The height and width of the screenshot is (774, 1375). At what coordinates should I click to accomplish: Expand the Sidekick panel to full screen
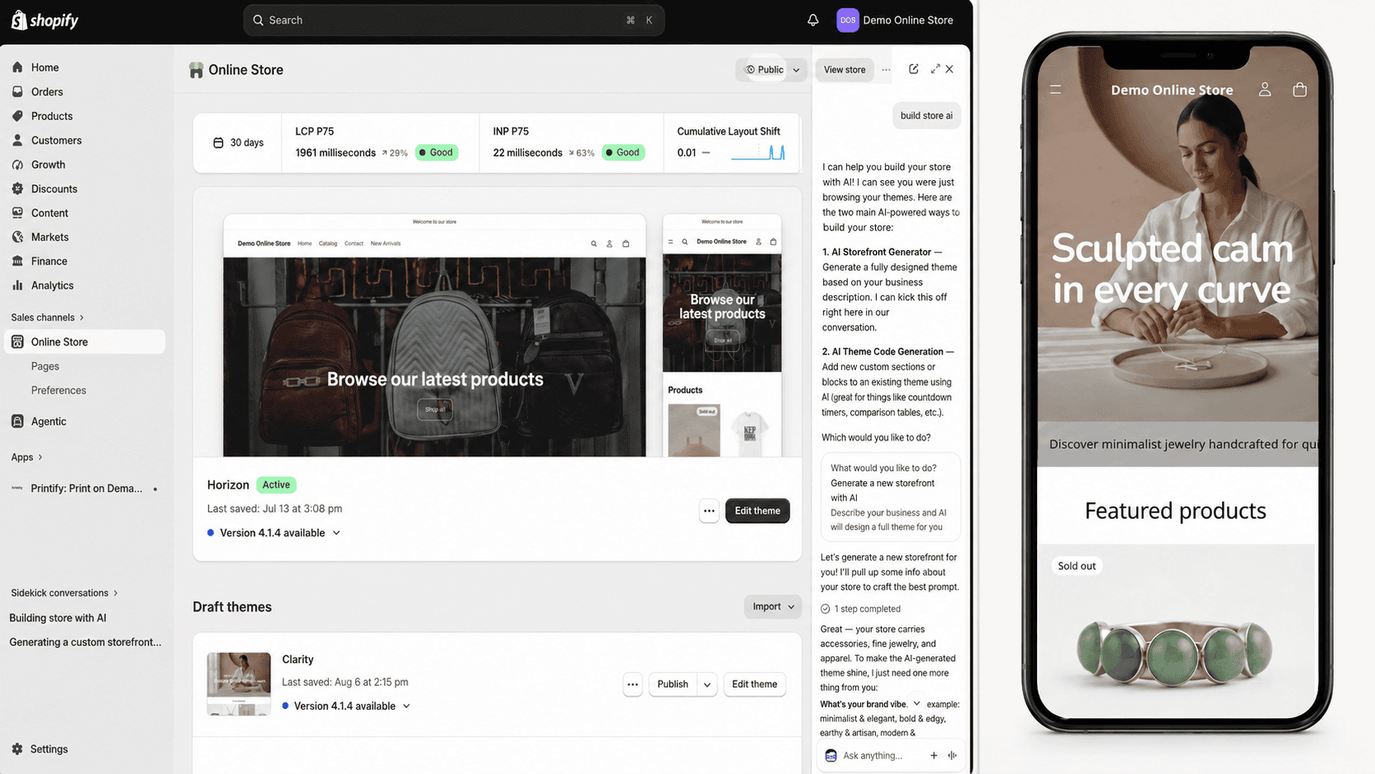[x=935, y=69]
